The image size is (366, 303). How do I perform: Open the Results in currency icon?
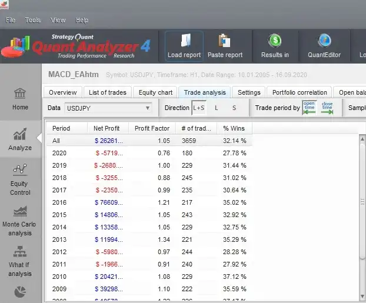275,41
